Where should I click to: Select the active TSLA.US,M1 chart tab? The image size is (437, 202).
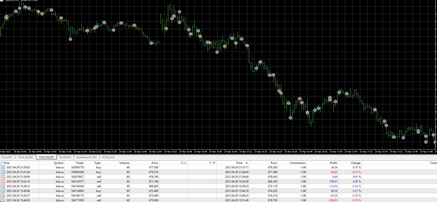pyautogui.click(x=46, y=157)
